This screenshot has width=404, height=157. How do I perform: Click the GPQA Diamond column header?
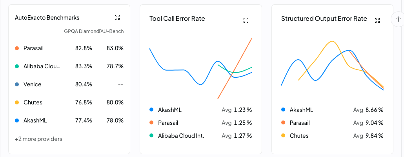(82, 31)
